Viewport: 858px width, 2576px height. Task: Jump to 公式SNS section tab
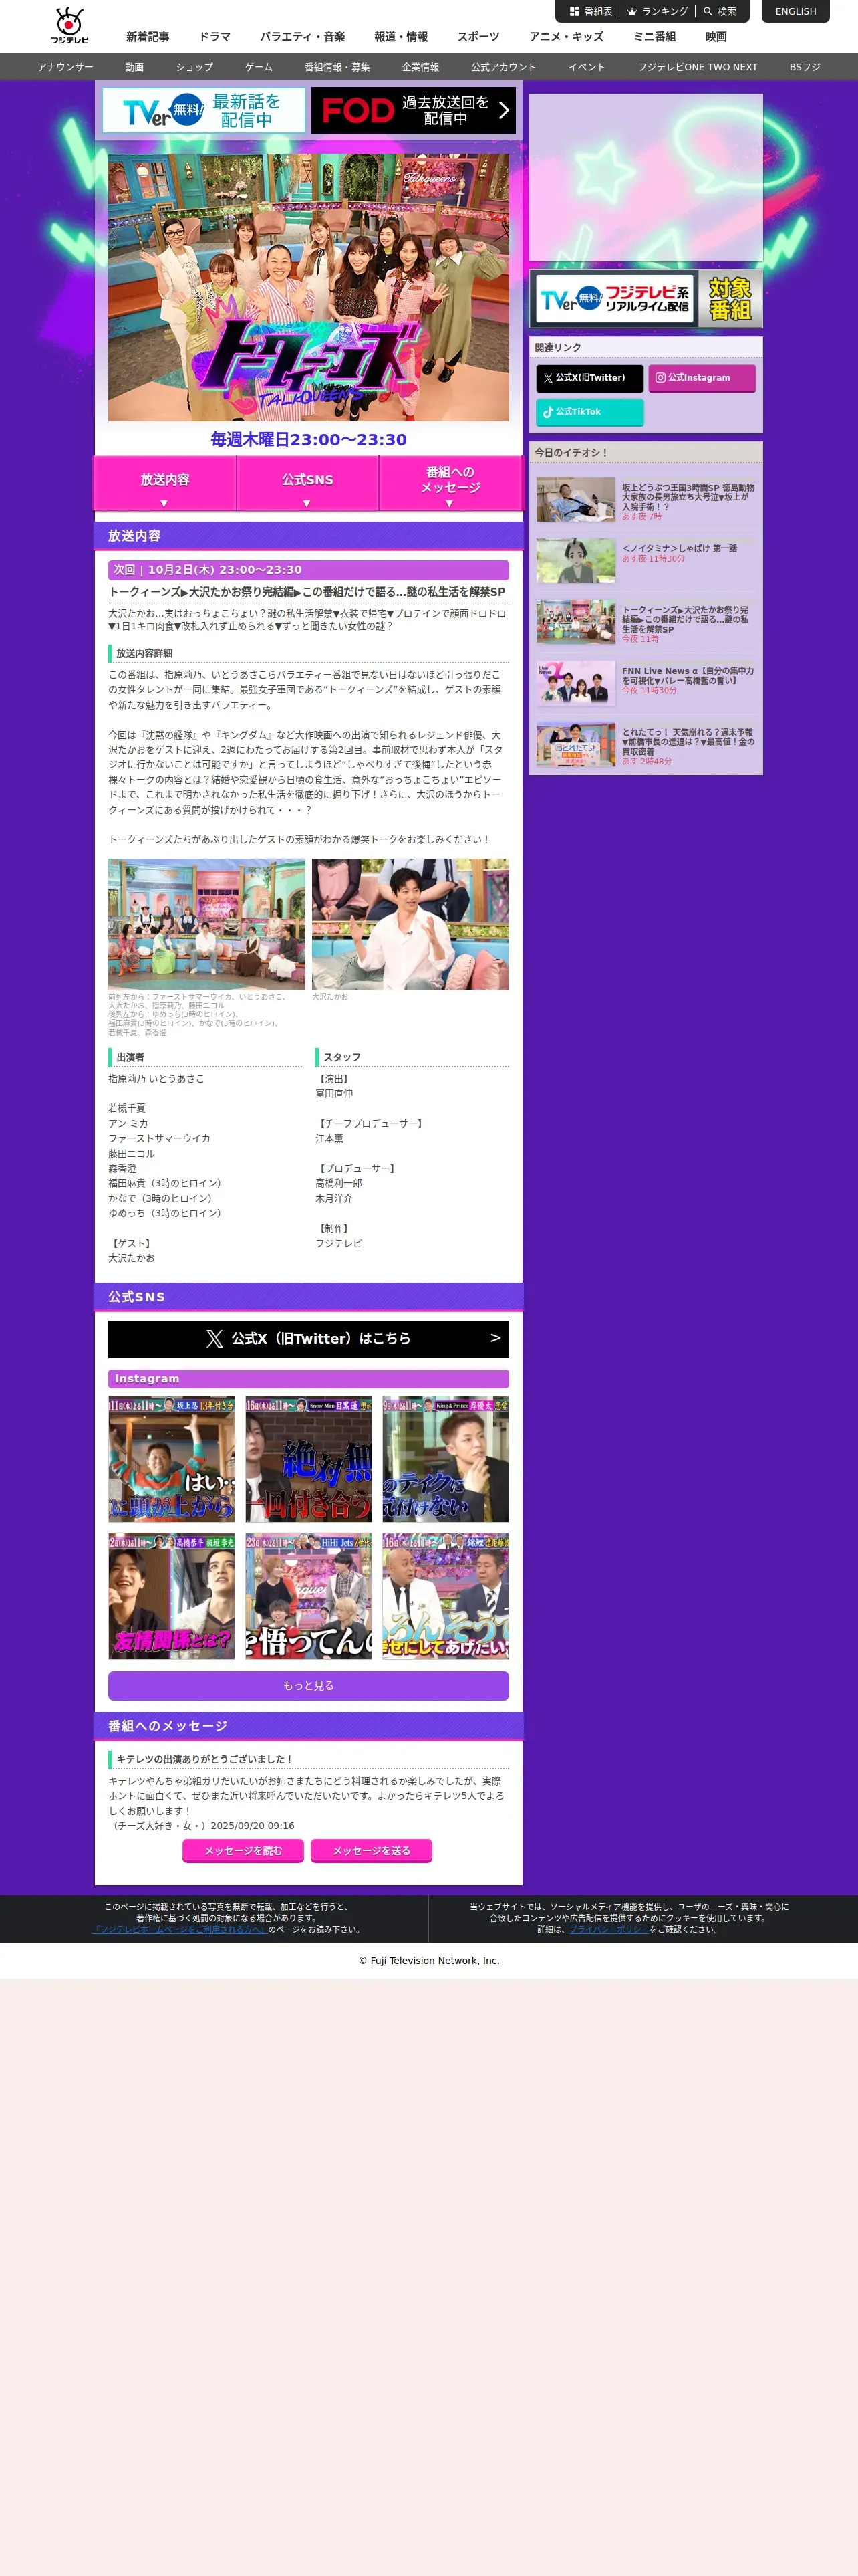pos(307,483)
